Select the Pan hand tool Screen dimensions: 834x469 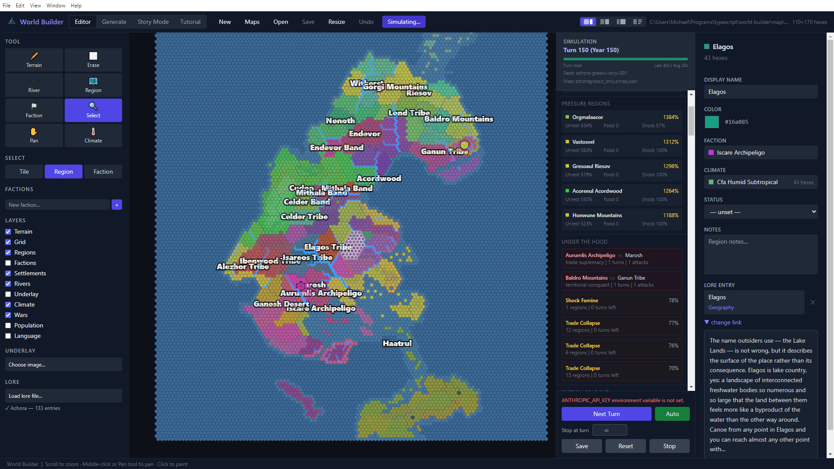[x=34, y=135]
